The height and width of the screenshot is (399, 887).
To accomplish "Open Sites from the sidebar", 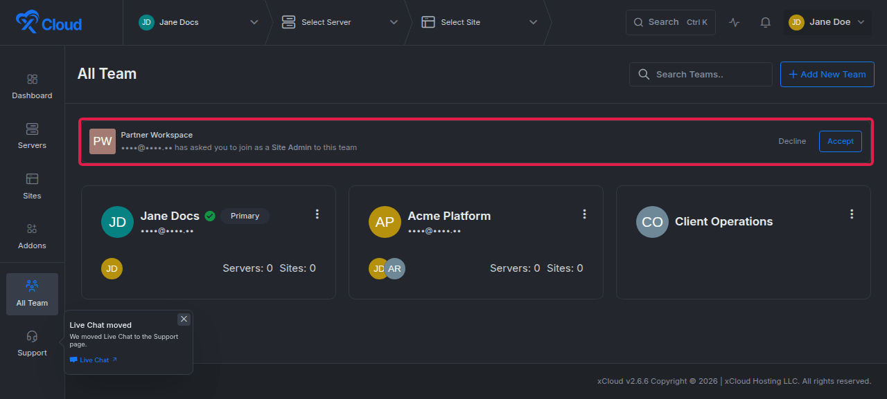I will pyautogui.click(x=32, y=187).
